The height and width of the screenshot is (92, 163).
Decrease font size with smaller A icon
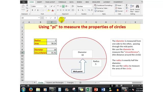(54, 6)
